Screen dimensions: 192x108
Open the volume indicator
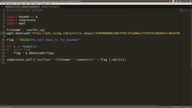coord(180,1)
